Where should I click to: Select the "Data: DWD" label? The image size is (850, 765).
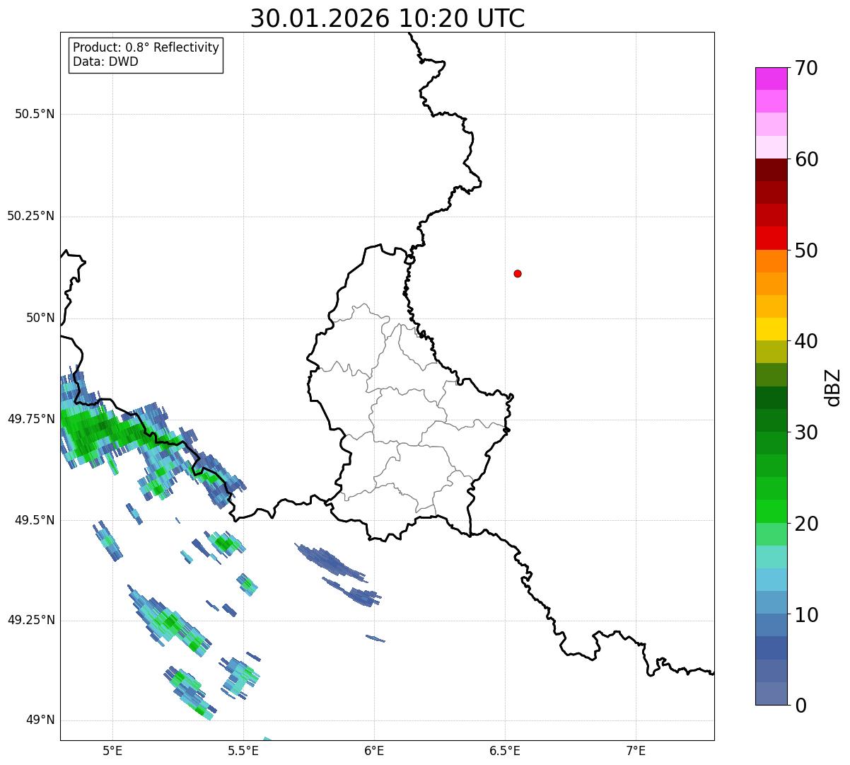click(105, 62)
